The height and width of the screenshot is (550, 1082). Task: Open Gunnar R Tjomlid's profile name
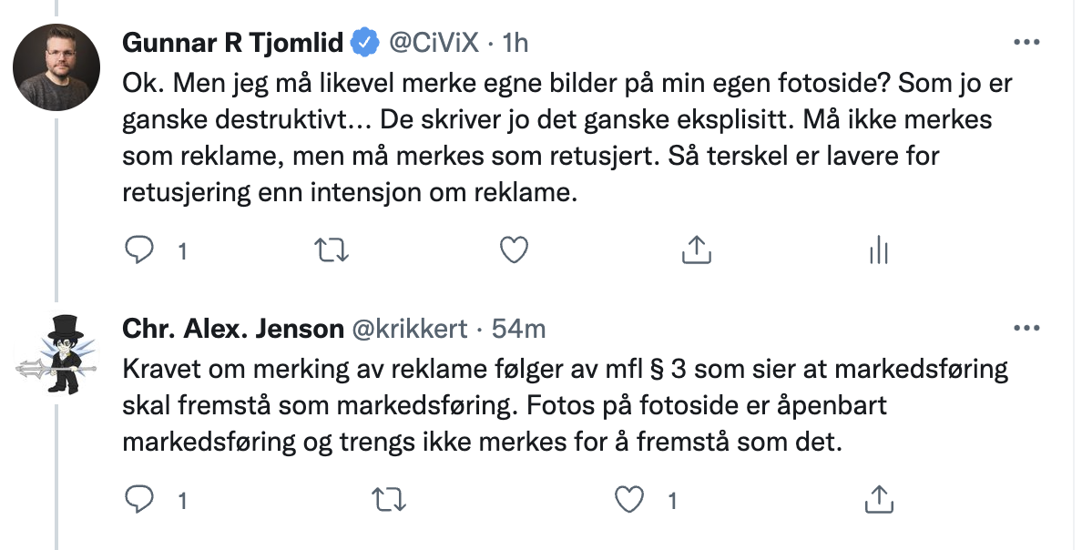click(232, 40)
